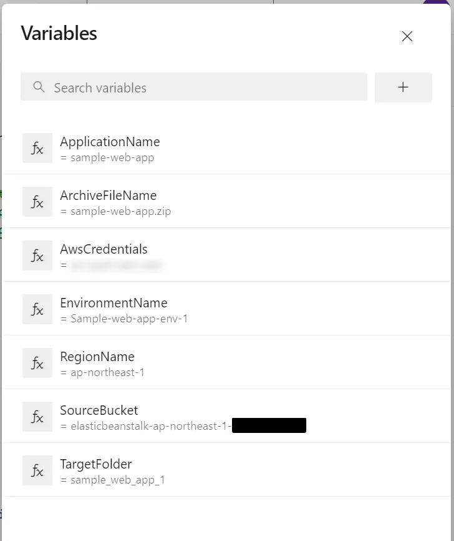Click the fx icon beside ApplicationName
The height and width of the screenshot is (541, 454).
point(37,148)
